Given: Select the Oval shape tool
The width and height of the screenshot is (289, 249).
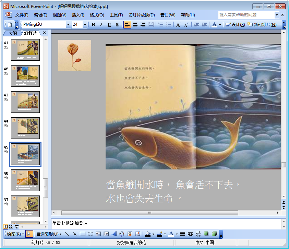Looking at the screenshot, I should tap(90, 234).
